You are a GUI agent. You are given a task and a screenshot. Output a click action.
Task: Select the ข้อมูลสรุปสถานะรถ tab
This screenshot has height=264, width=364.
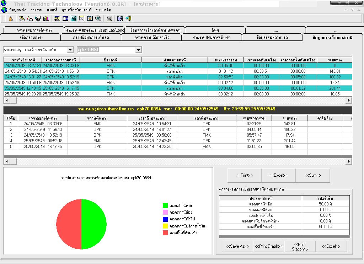pos(272,37)
